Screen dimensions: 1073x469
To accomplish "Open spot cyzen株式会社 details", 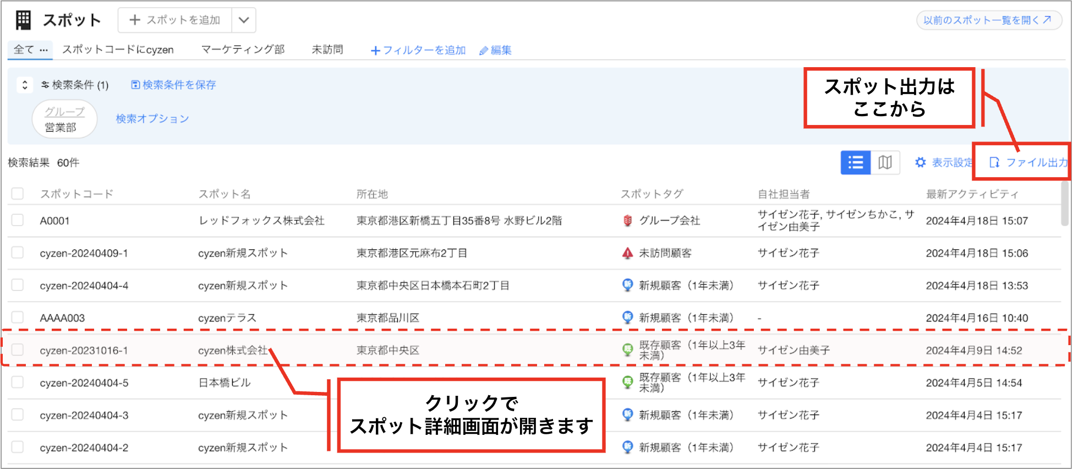I will [x=233, y=350].
